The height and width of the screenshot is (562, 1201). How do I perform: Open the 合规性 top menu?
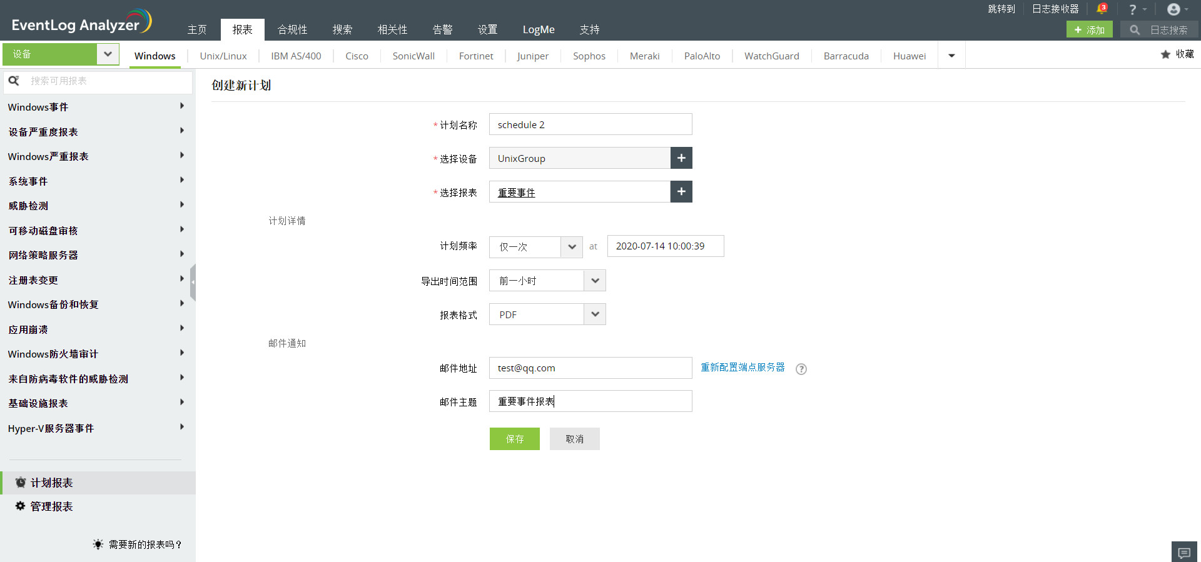click(x=292, y=29)
